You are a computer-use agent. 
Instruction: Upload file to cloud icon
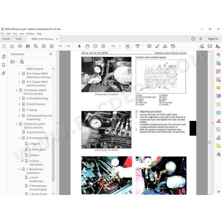20,46
